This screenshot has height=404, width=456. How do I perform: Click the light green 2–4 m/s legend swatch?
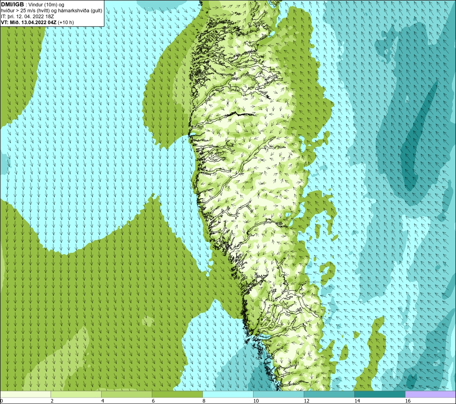76,394
